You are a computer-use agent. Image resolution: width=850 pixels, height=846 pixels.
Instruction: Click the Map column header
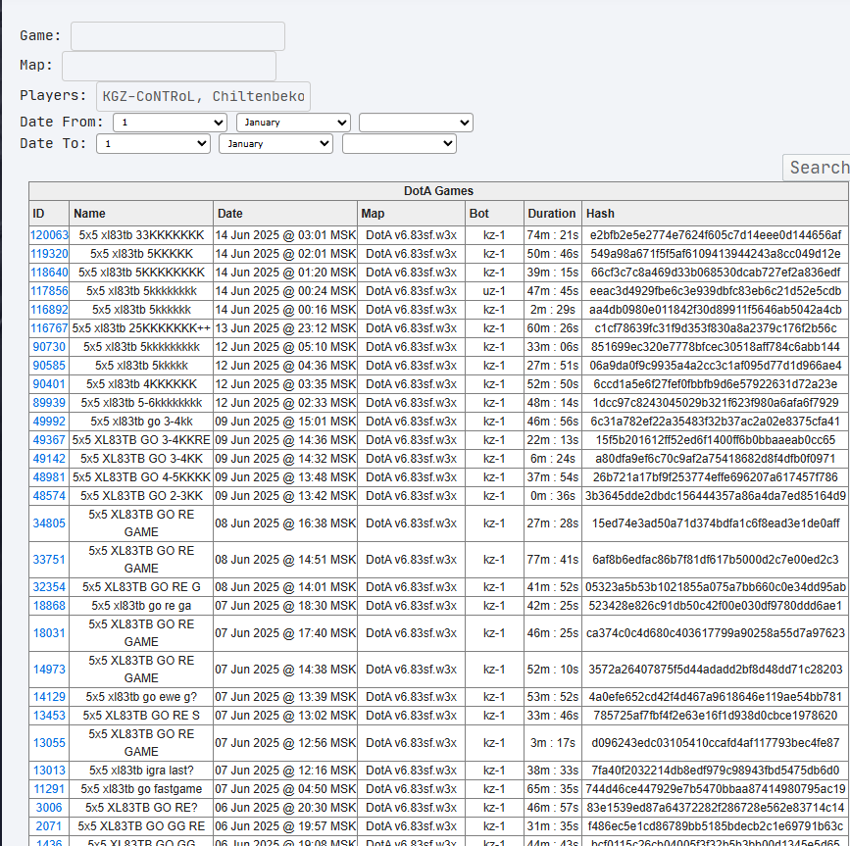[x=411, y=214]
